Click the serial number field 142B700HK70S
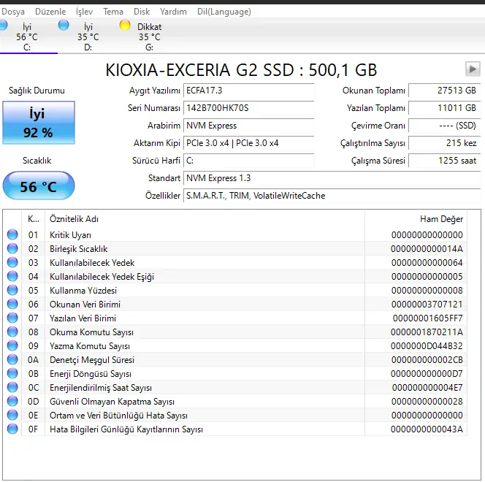Viewport: 485px width, 482px height. (x=248, y=108)
